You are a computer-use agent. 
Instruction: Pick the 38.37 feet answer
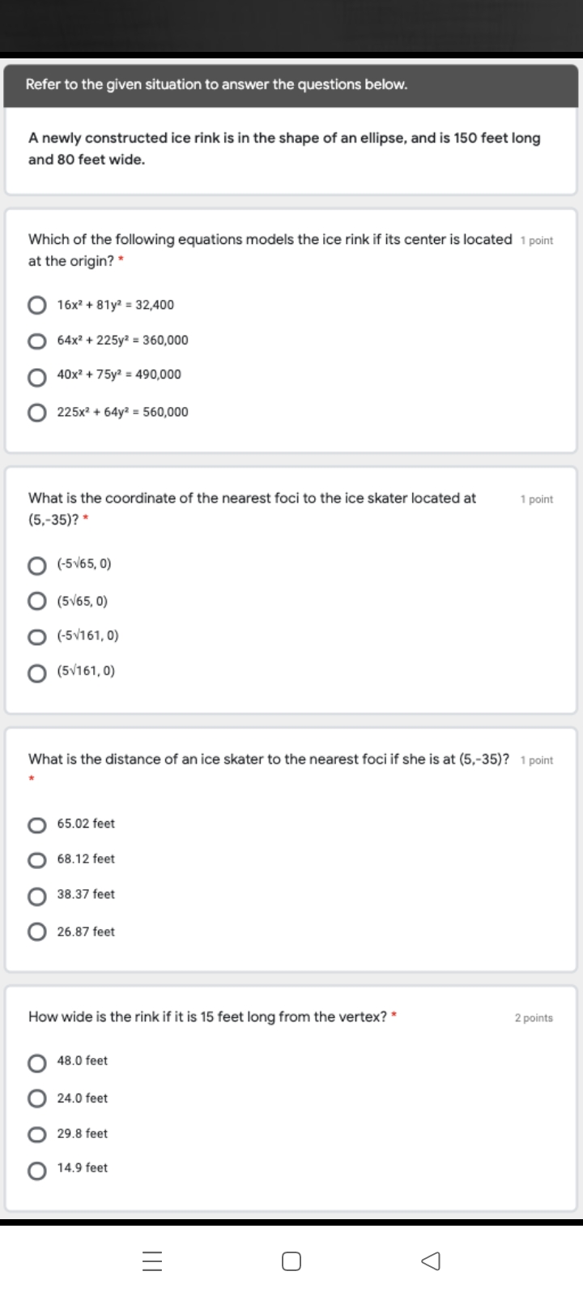pyautogui.click(x=37, y=896)
